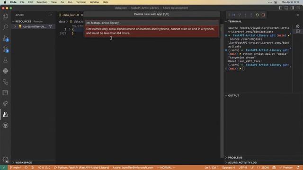Select the first terminal instance gear icon
Screen dimensions: 303x170
pyautogui.click(x=298, y=26)
